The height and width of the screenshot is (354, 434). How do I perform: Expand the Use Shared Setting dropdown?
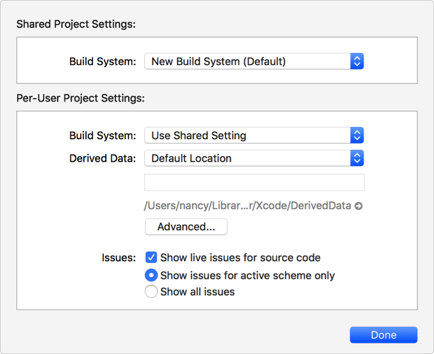click(x=247, y=136)
